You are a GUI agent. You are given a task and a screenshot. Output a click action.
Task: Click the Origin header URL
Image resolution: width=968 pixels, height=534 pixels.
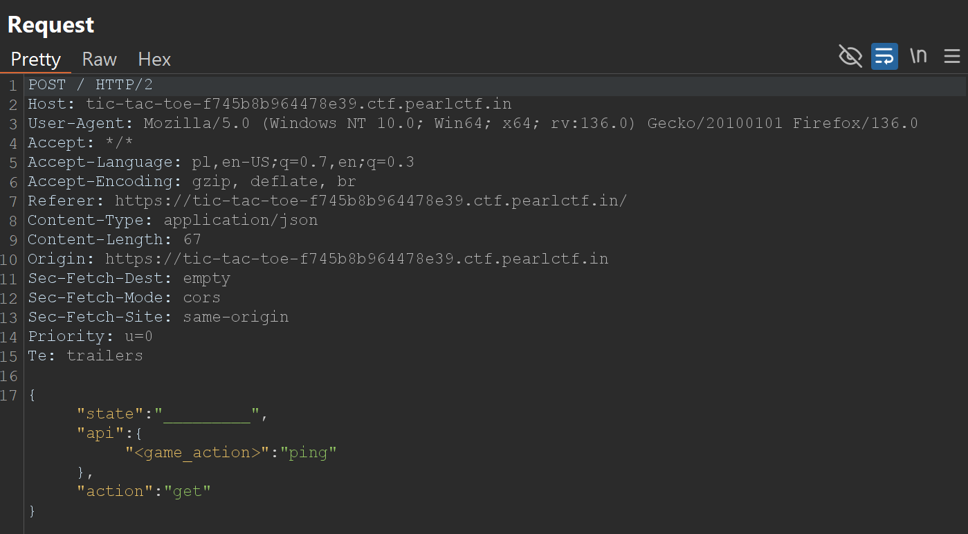pos(356,259)
